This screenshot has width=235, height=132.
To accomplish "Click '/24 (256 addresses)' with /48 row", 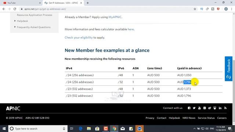I will coord(80,75).
